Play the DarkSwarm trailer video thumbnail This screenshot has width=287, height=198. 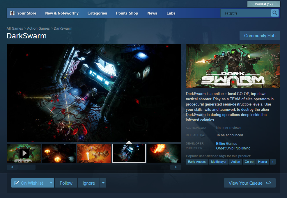pyautogui.click(x=24, y=153)
